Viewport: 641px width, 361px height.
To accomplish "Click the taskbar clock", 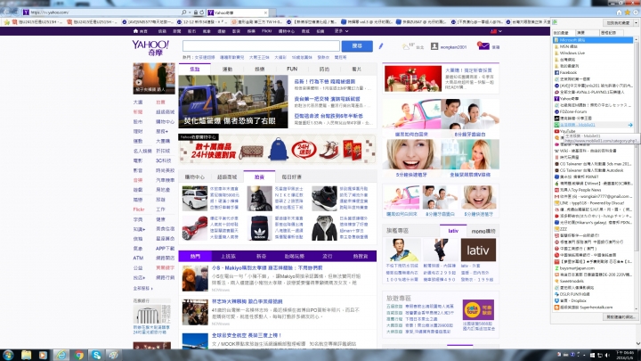I will coord(625,355).
